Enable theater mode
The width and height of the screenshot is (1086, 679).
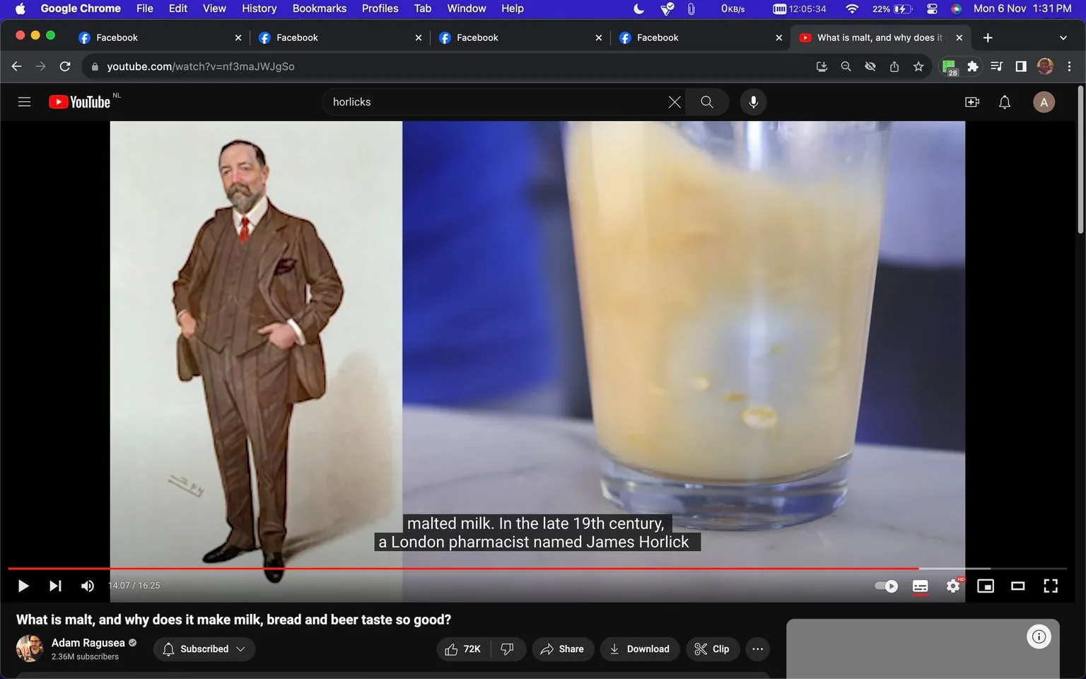click(1017, 586)
